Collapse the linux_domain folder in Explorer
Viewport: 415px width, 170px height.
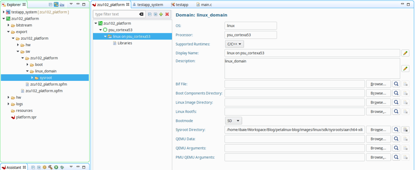pyautogui.click(x=28, y=71)
